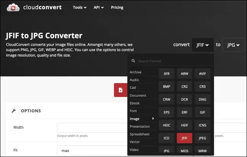Choose the MOS format
The height and width of the screenshot is (157, 247).
pos(184,150)
